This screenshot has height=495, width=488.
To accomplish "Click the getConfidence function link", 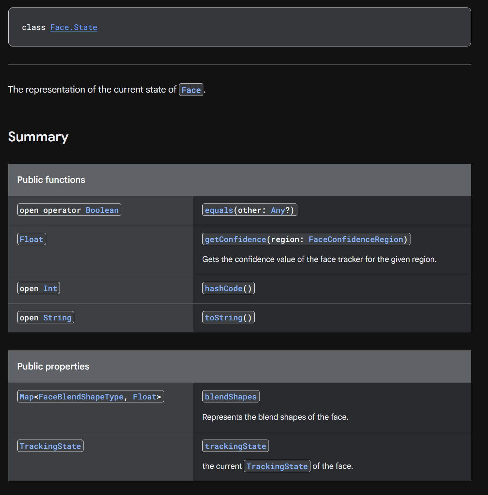I will pos(235,239).
